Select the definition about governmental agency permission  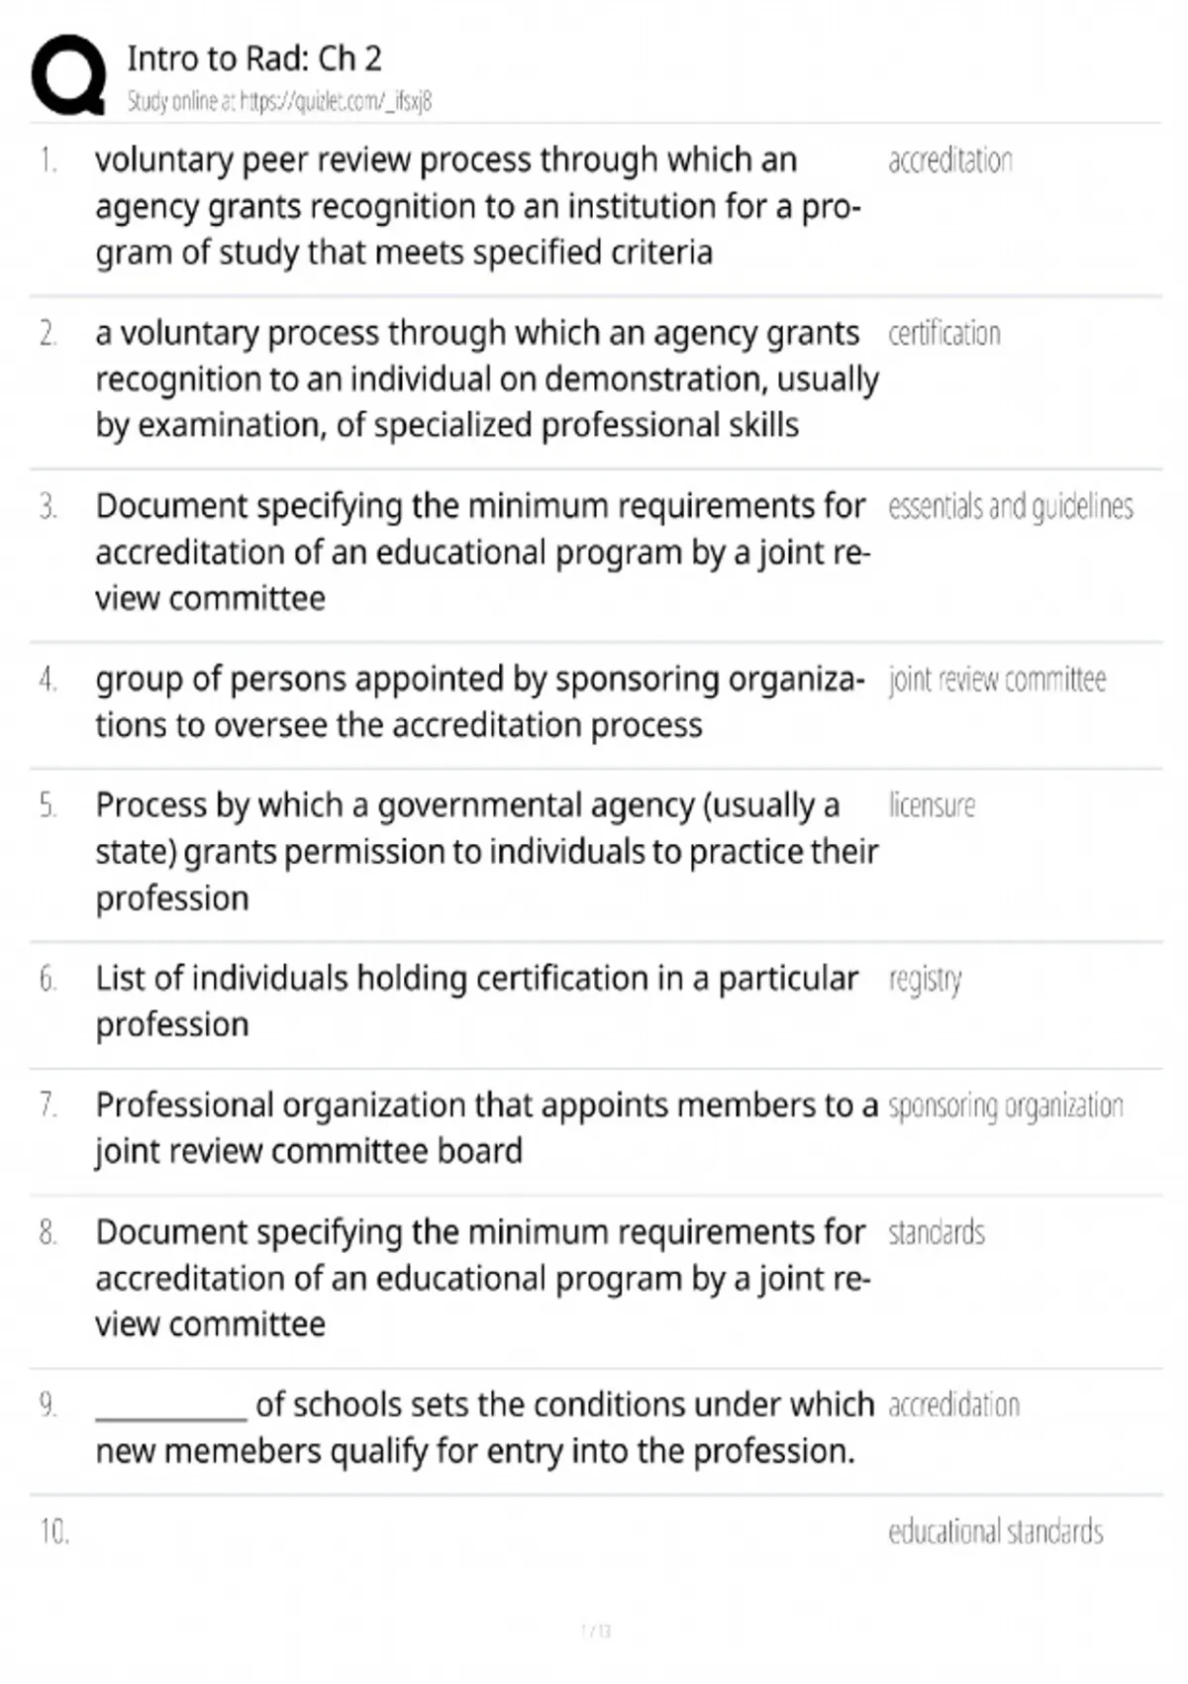486,852
